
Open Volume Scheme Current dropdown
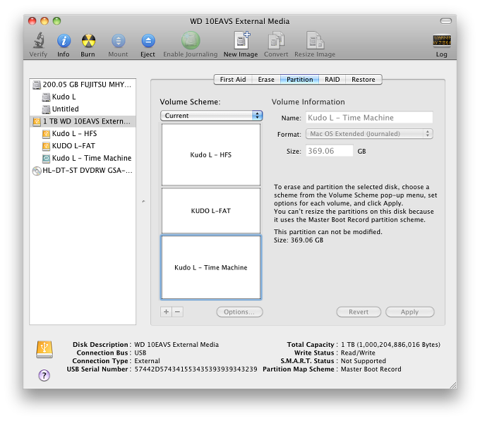pyautogui.click(x=211, y=116)
